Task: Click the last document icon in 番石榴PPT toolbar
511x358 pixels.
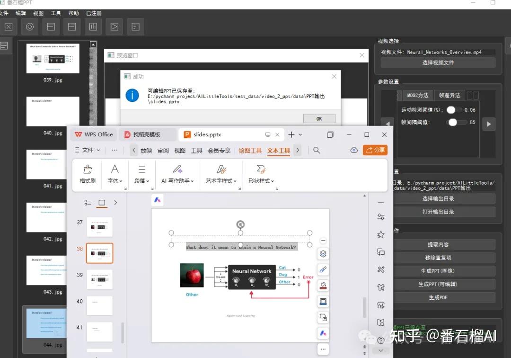Action: click(x=136, y=27)
